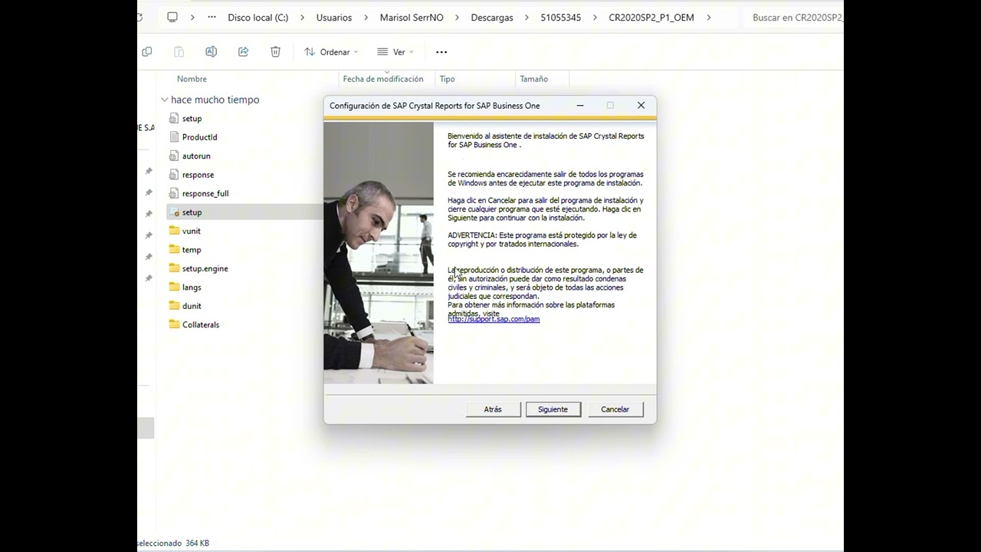Screen dimensions: 981x552
Task: Open the Ver view dropdown
Action: (x=395, y=52)
